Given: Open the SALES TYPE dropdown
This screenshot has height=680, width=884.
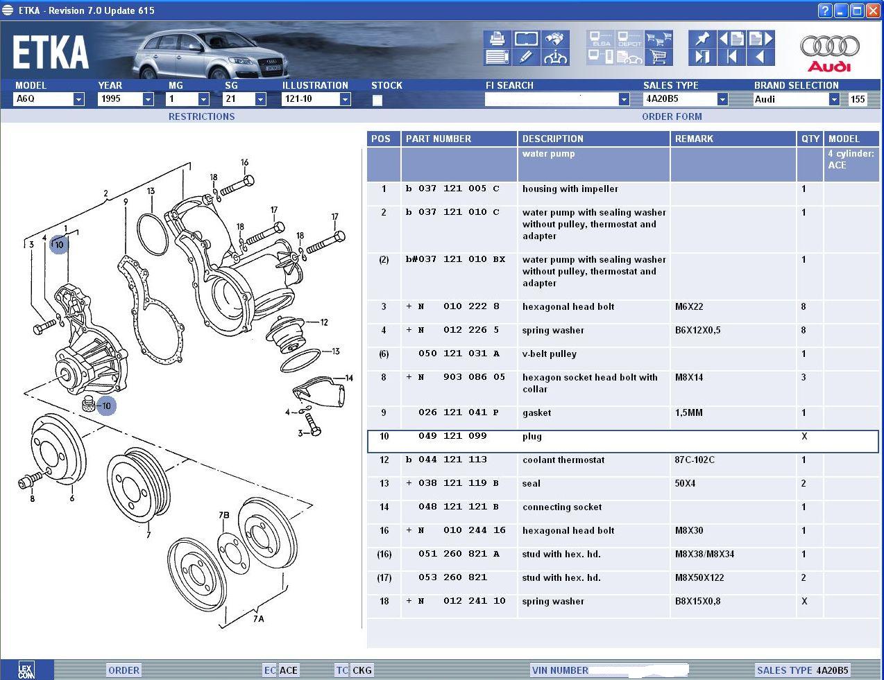Looking at the screenshot, I should click(722, 99).
